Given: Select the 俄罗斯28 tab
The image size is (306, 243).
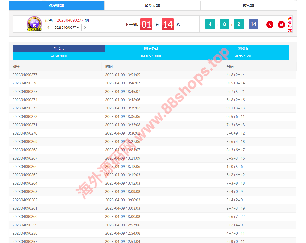Looking at the screenshot, I should (56, 6).
